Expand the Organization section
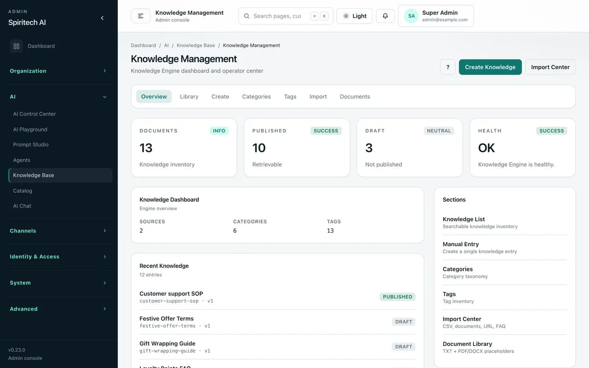The image size is (589, 368). (x=59, y=71)
